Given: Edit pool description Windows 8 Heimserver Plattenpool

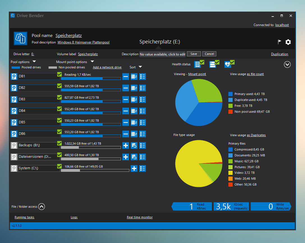Looking at the screenshot, I should point(83,42).
